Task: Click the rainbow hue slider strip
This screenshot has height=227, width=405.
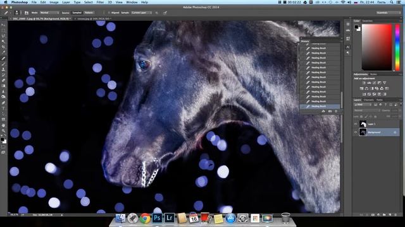Action: [x=397, y=47]
